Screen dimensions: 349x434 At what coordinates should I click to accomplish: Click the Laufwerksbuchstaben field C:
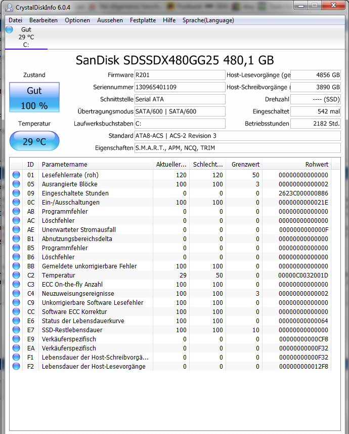180,124
